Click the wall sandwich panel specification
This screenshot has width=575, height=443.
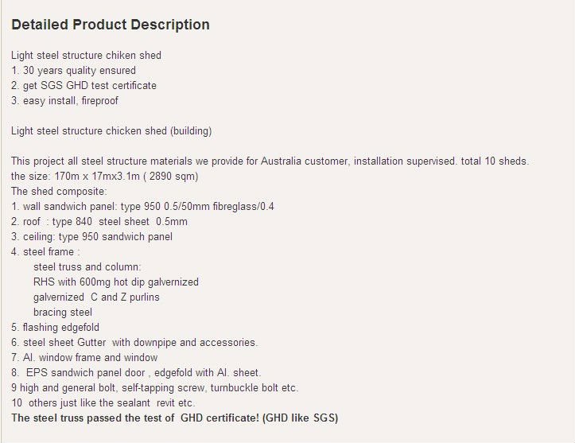coord(142,207)
